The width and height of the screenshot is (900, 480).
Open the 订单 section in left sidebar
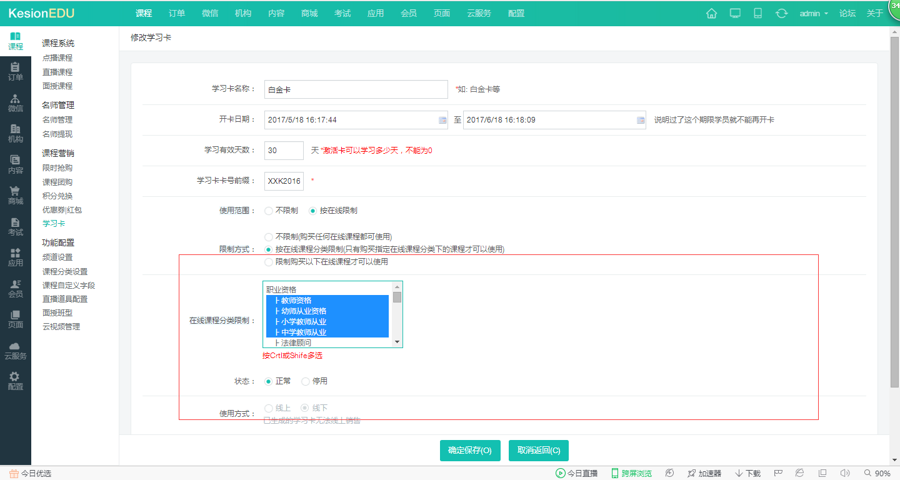click(16, 72)
